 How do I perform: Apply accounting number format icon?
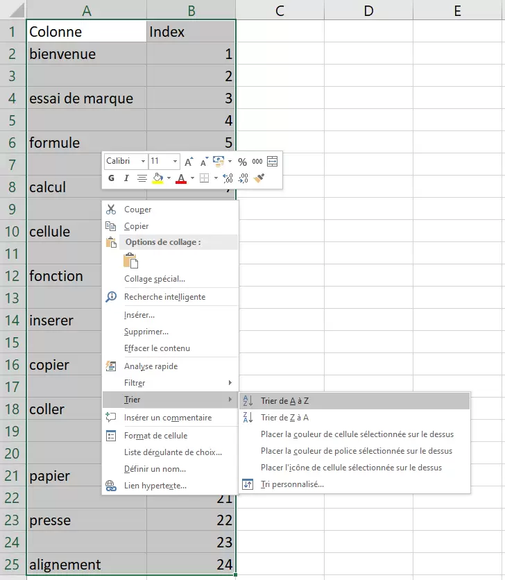pos(219,161)
